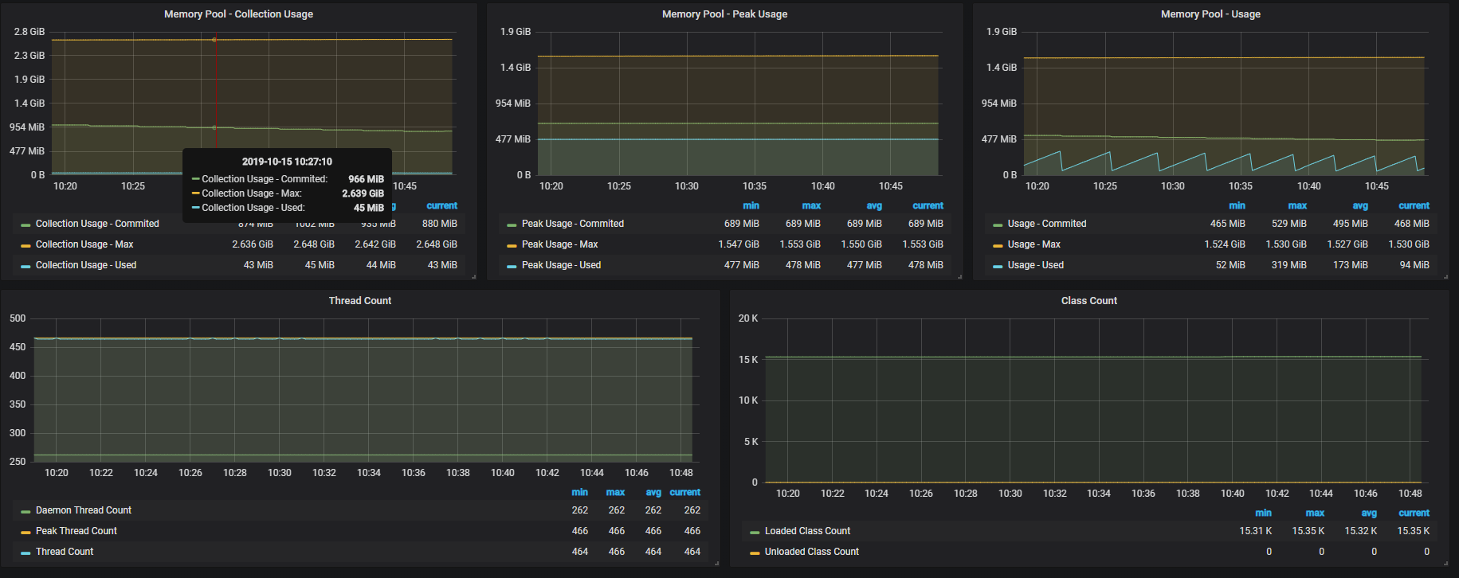Click blue color line beside Collection Usage - Used

25,267
